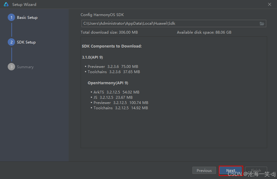Screen dimensions: 277x179
Task: Click the DevEco Studio logo in title bar
Action: click(x=6, y=4)
